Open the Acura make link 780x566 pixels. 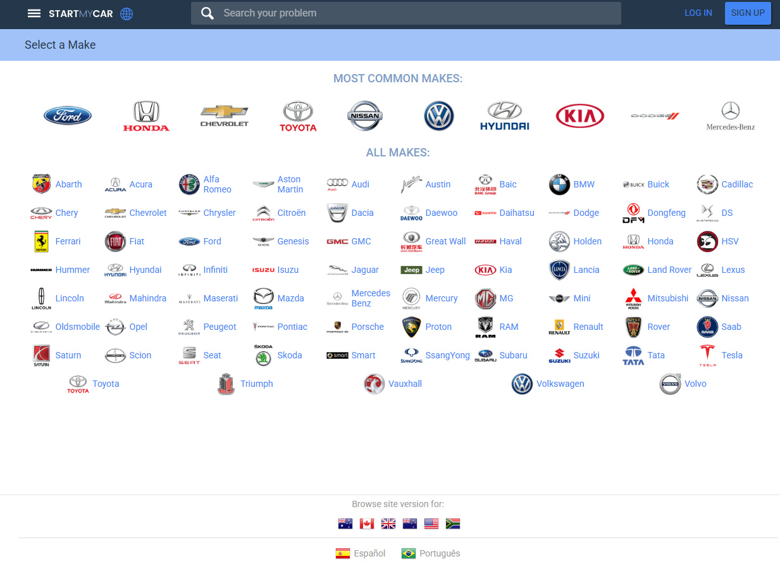click(x=141, y=184)
